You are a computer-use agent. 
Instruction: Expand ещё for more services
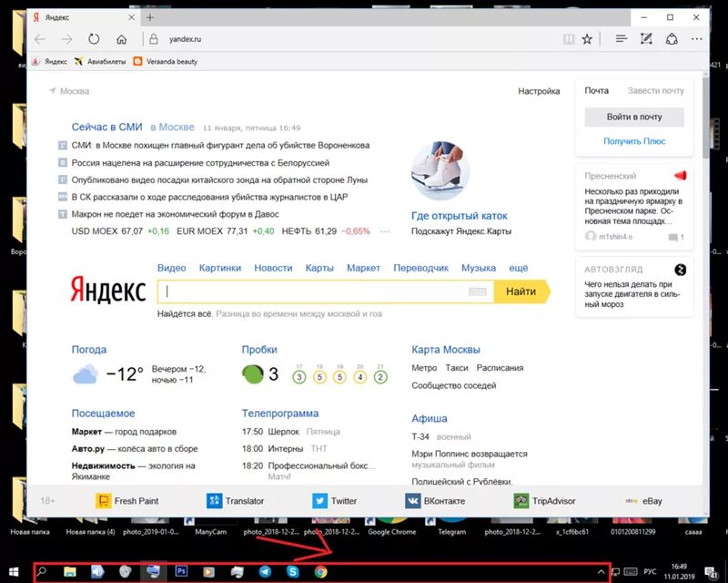[518, 268]
